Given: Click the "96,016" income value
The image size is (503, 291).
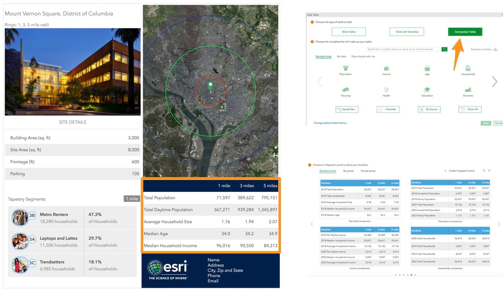Looking at the screenshot, I should (223, 246).
